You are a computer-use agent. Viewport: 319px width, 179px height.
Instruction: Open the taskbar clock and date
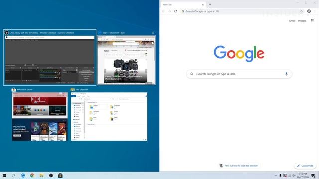tap(303, 176)
